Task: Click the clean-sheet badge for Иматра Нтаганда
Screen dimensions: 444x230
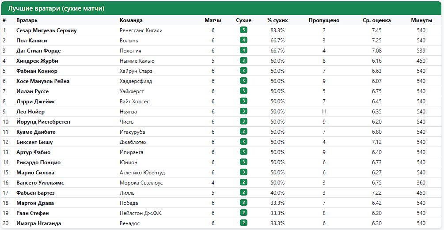Action: tap(243, 223)
